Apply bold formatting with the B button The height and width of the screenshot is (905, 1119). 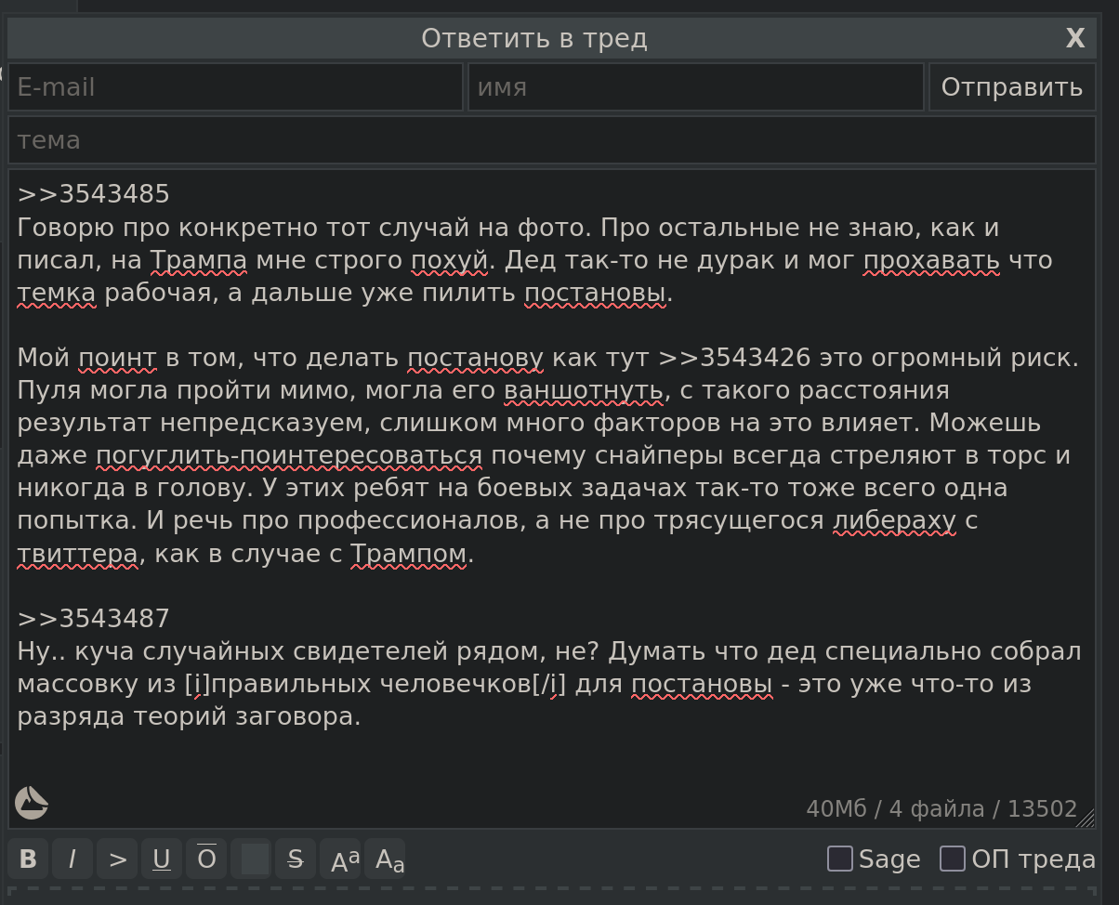pyautogui.click(x=28, y=859)
